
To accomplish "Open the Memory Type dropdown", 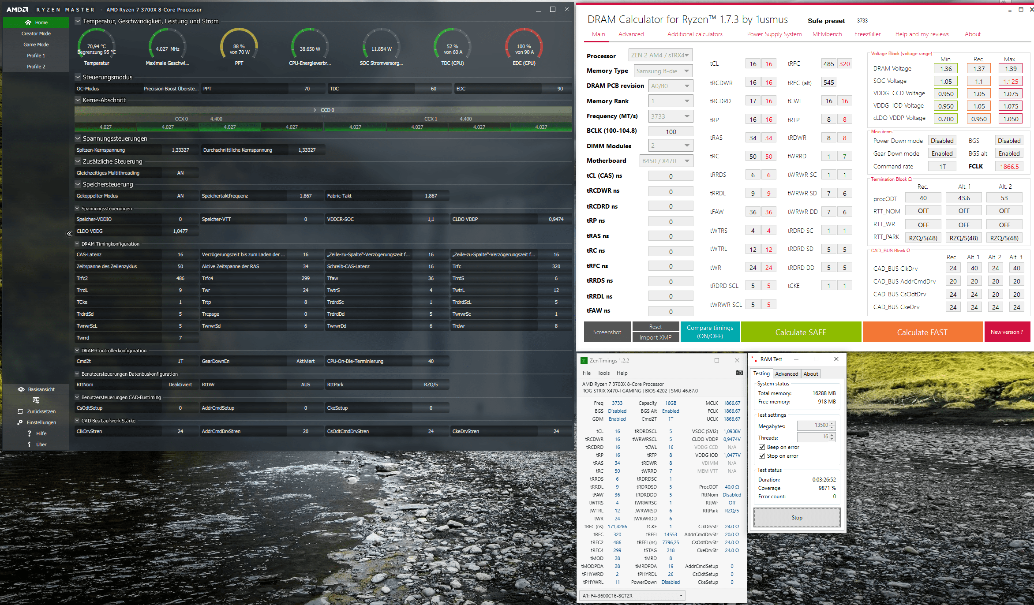I will [x=663, y=71].
